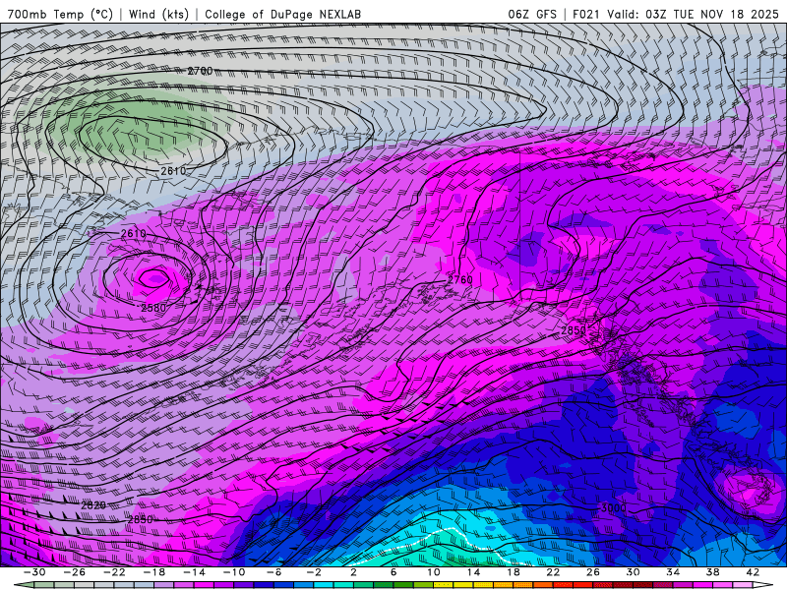Click the 2610 label below the green cold pool

pyautogui.click(x=173, y=171)
